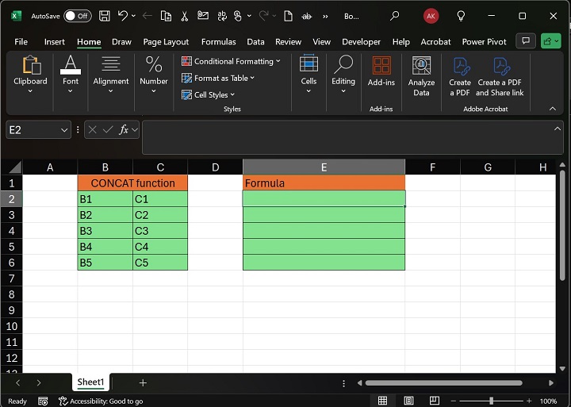
Task: Expand the Name Box dropdown arrow
Action: click(64, 129)
